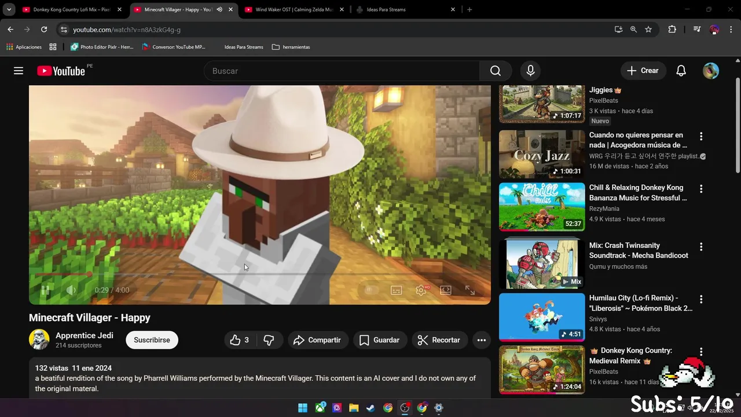
Task: Go to the YouTube home logo
Action: (x=61, y=71)
